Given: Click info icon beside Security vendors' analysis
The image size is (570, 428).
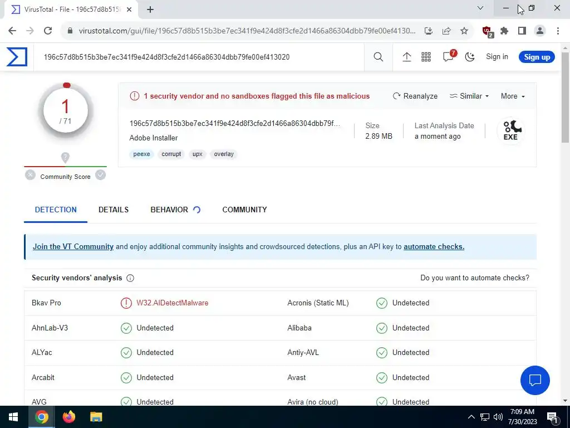Looking at the screenshot, I should pos(130,278).
